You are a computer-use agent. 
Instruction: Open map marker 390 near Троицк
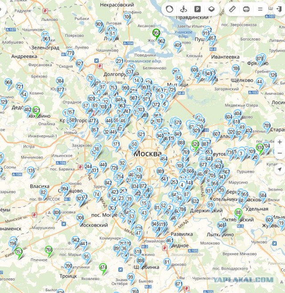69,266
